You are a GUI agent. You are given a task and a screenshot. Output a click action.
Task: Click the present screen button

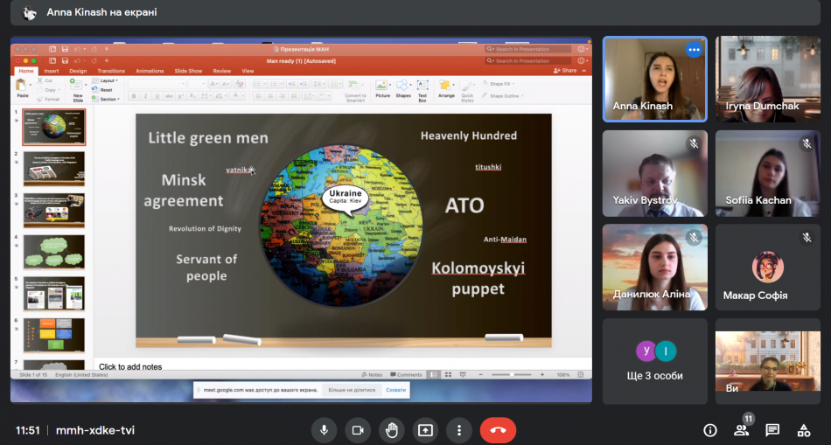(x=425, y=430)
